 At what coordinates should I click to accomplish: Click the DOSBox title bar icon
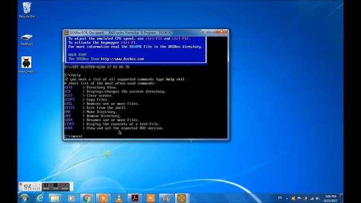67,33
